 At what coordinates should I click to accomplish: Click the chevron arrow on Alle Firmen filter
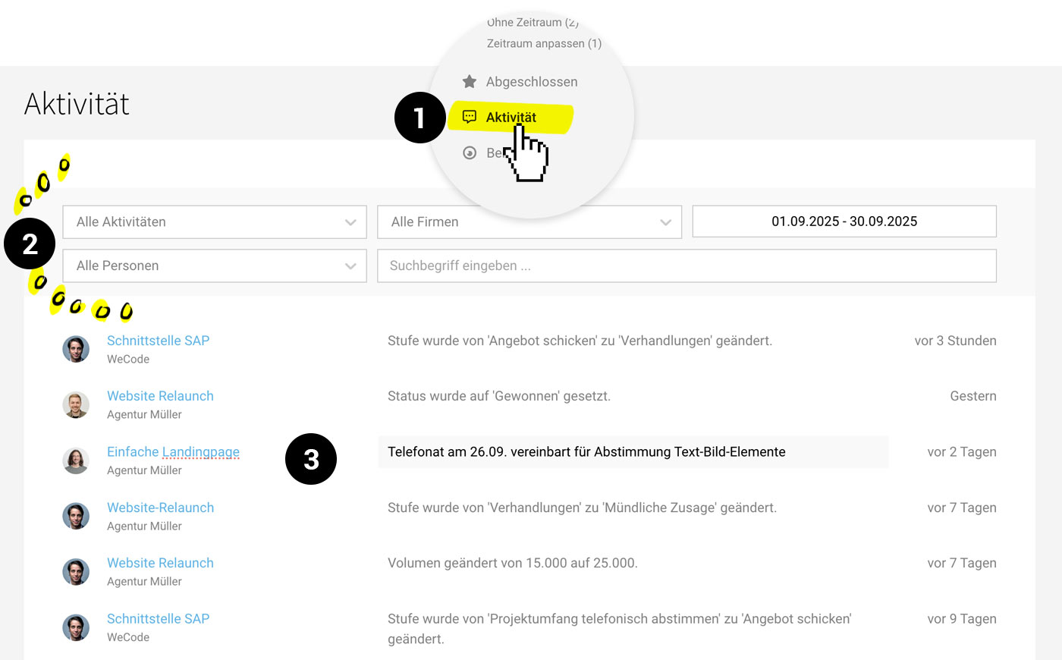pyautogui.click(x=666, y=222)
